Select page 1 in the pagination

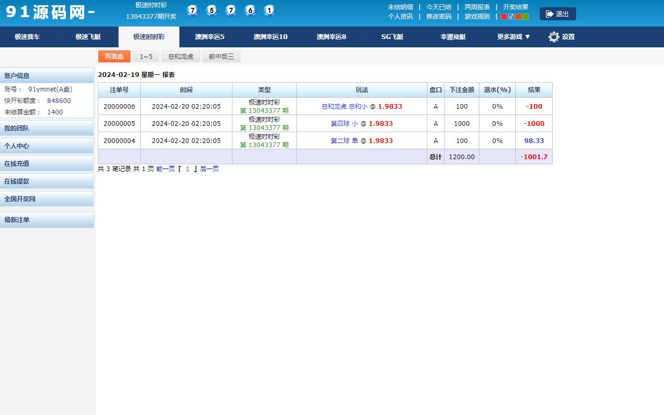[187, 169]
